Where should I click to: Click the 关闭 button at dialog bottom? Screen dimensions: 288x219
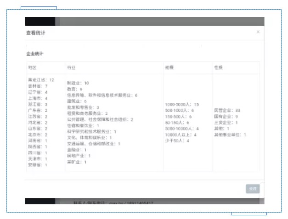pyautogui.click(x=253, y=189)
